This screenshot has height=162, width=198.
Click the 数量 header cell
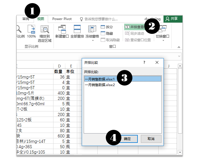[x=59, y=71]
